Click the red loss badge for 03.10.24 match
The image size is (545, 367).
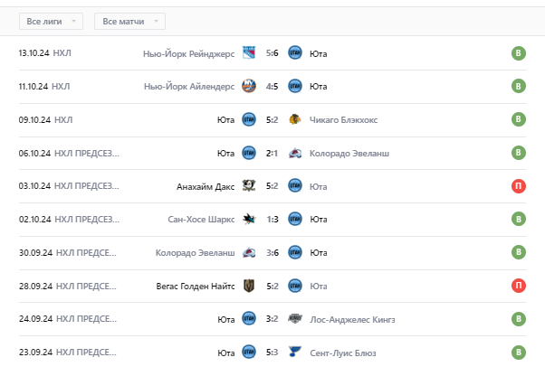tap(518, 186)
